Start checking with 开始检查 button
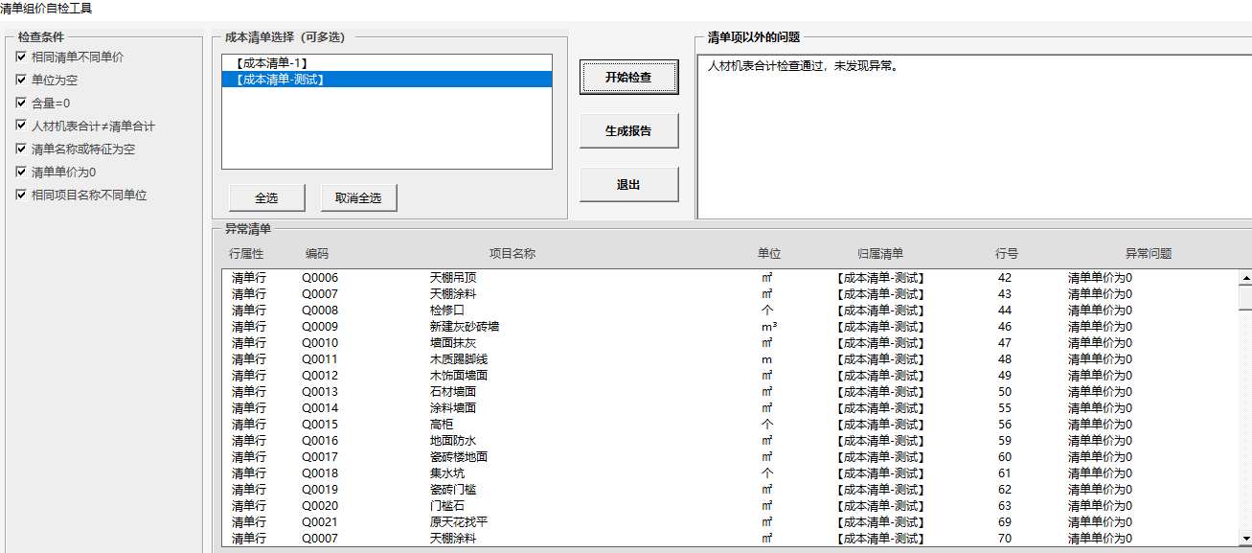Viewport: 1252px width, 553px height. (x=628, y=78)
